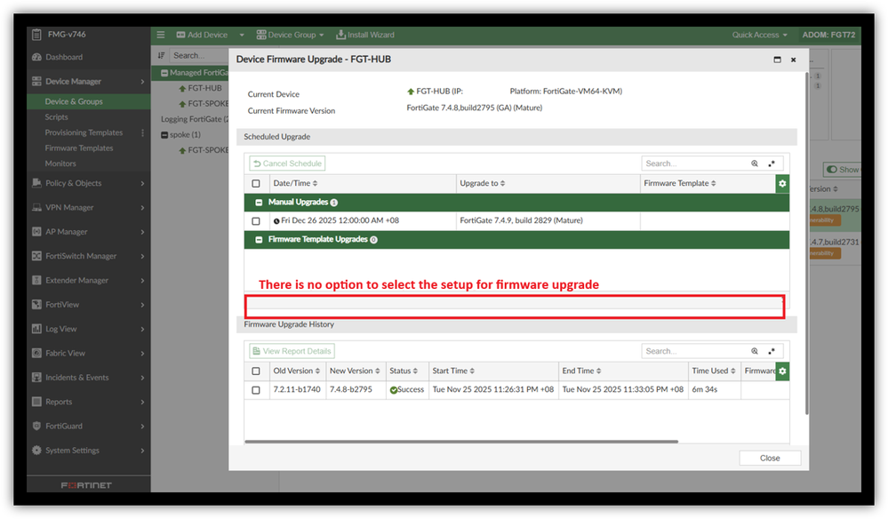This screenshot has height=519, width=888.
Task: Open the Provisioning Templates menu item
Action: [84, 132]
